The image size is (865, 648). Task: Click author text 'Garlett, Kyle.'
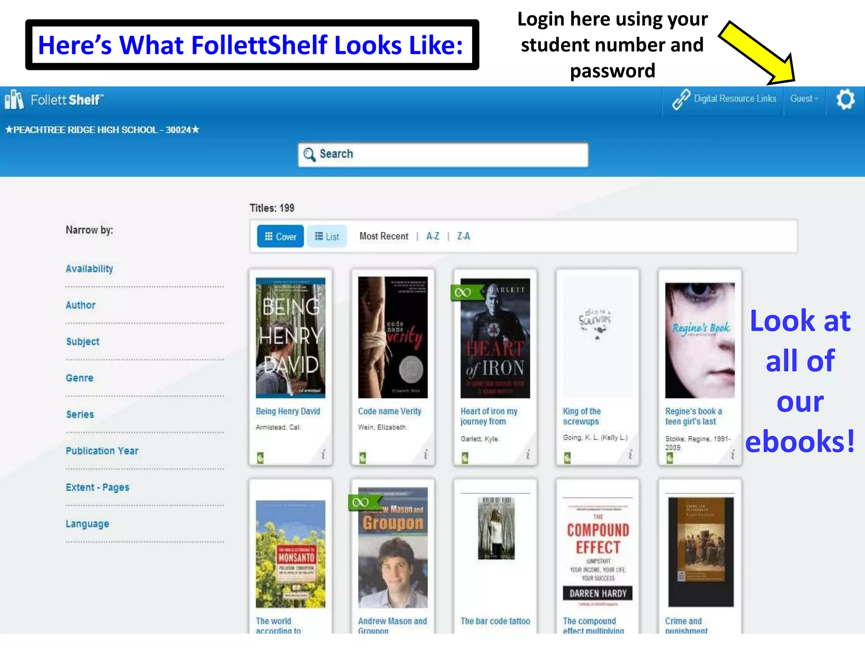pyautogui.click(x=480, y=439)
